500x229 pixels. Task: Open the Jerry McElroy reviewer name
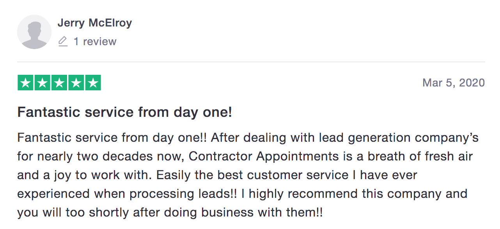pos(95,23)
